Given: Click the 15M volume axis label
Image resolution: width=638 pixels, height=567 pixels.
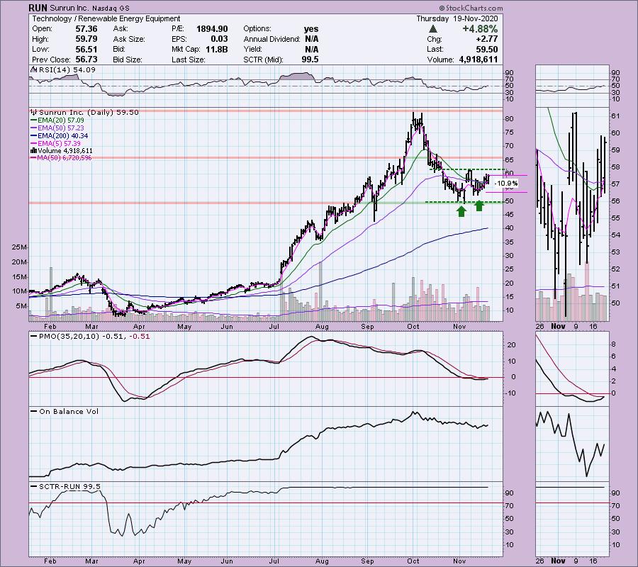Looking at the screenshot, I should tap(20, 276).
